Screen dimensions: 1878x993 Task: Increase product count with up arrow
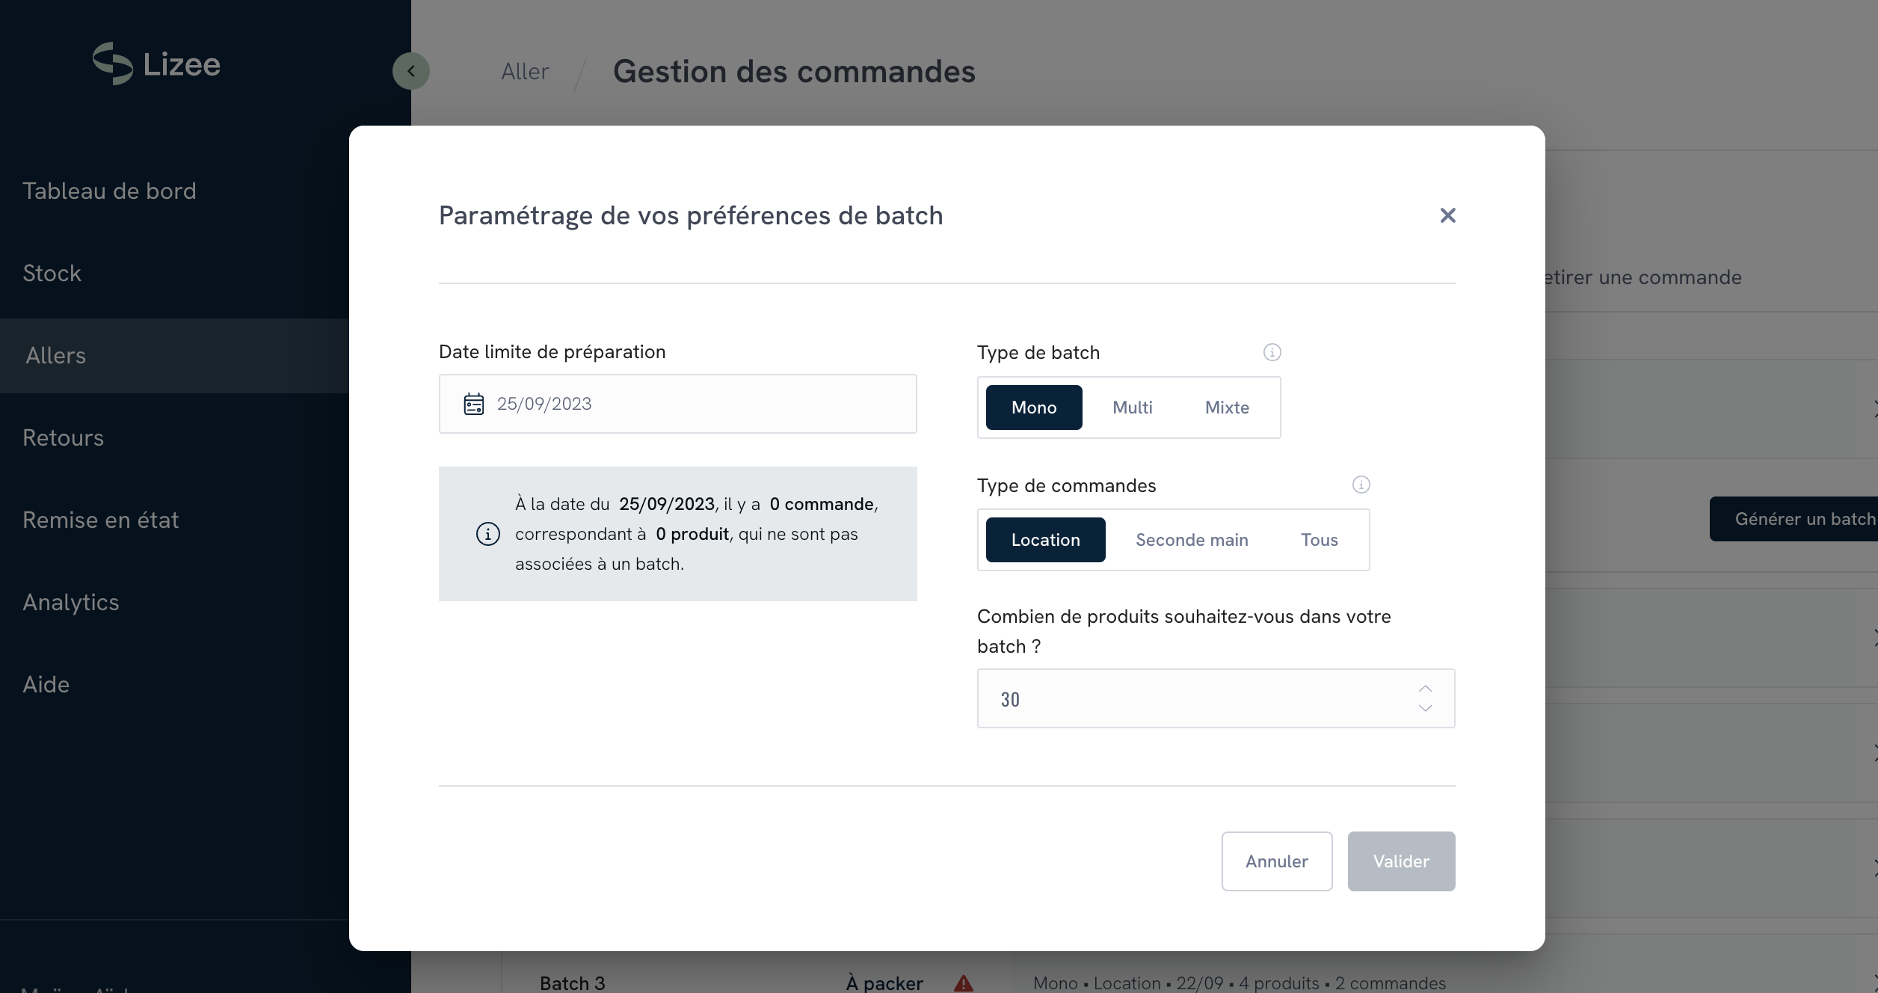(1425, 689)
